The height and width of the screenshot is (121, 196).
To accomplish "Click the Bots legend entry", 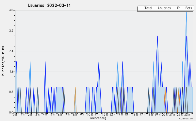I will tap(186, 8).
